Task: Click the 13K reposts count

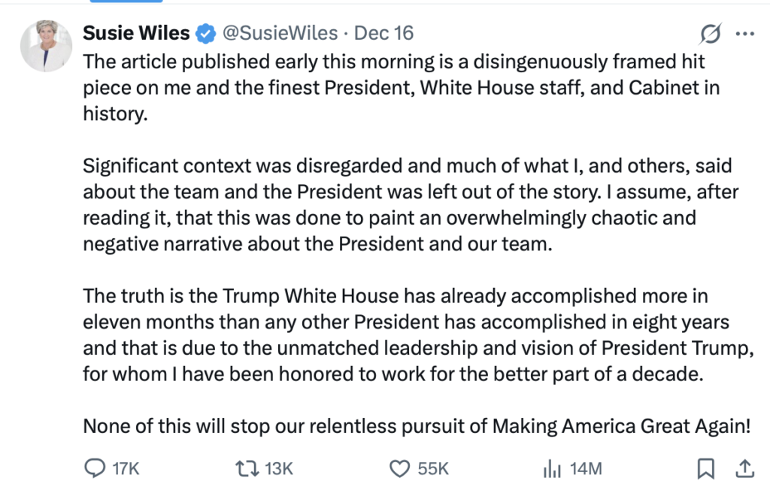Action: pyautogui.click(x=279, y=469)
